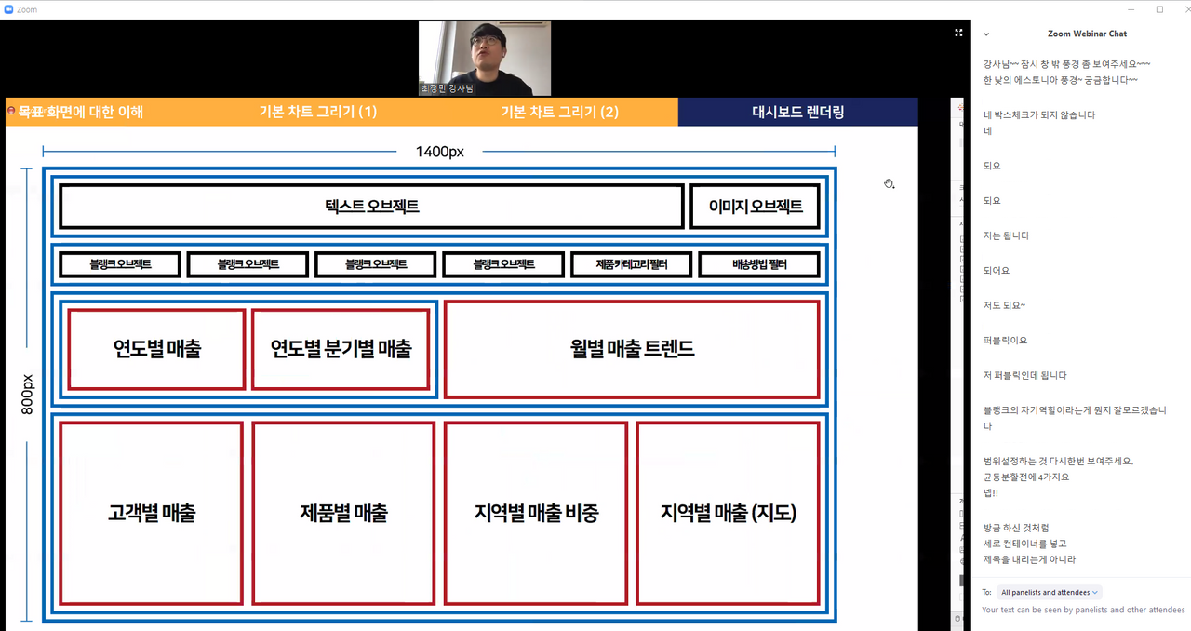
Task: Click the red recording indicator icon
Action: pyautogui.click(x=10, y=111)
